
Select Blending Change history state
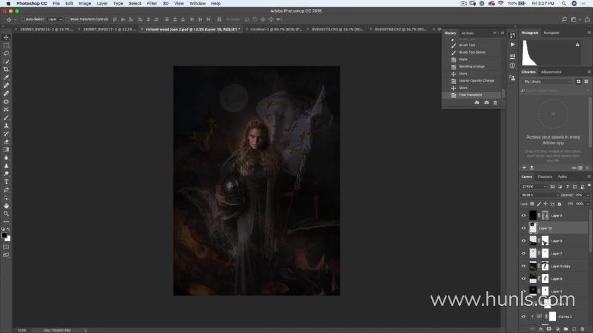473,67
